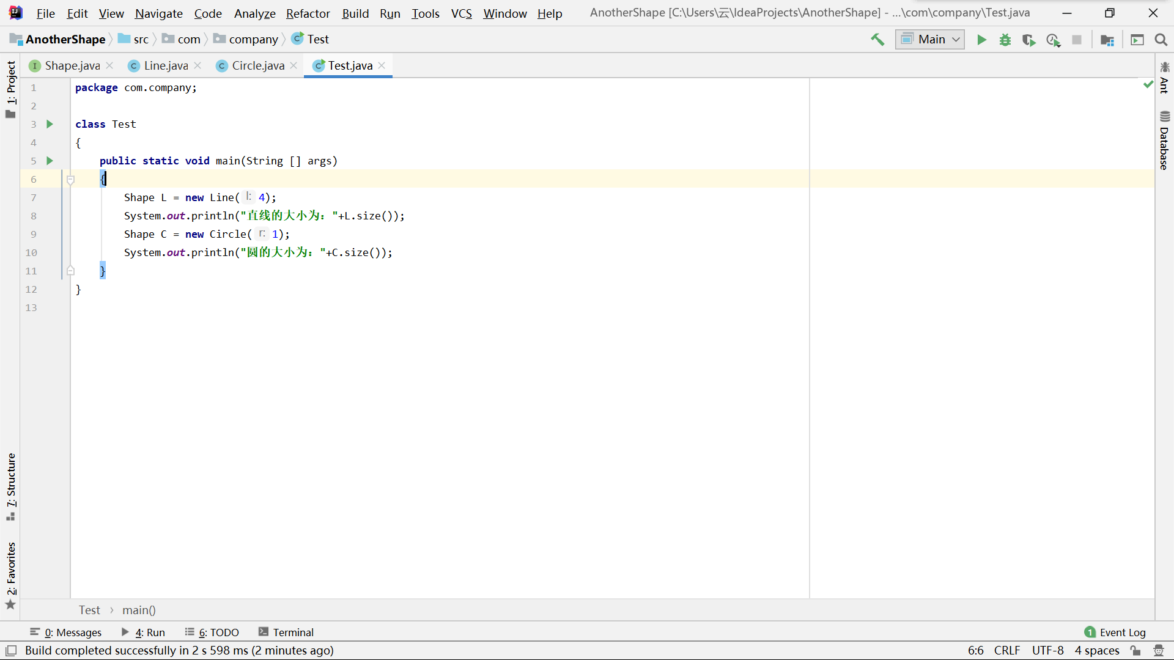Open the Navigate menu
Image resolution: width=1174 pixels, height=660 pixels.
[159, 13]
